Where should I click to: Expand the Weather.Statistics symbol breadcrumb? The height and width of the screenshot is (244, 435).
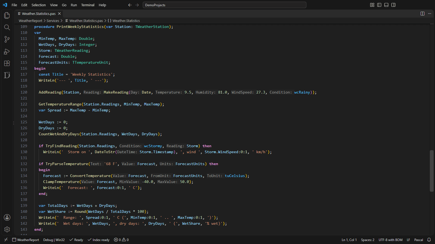click(x=124, y=21)
